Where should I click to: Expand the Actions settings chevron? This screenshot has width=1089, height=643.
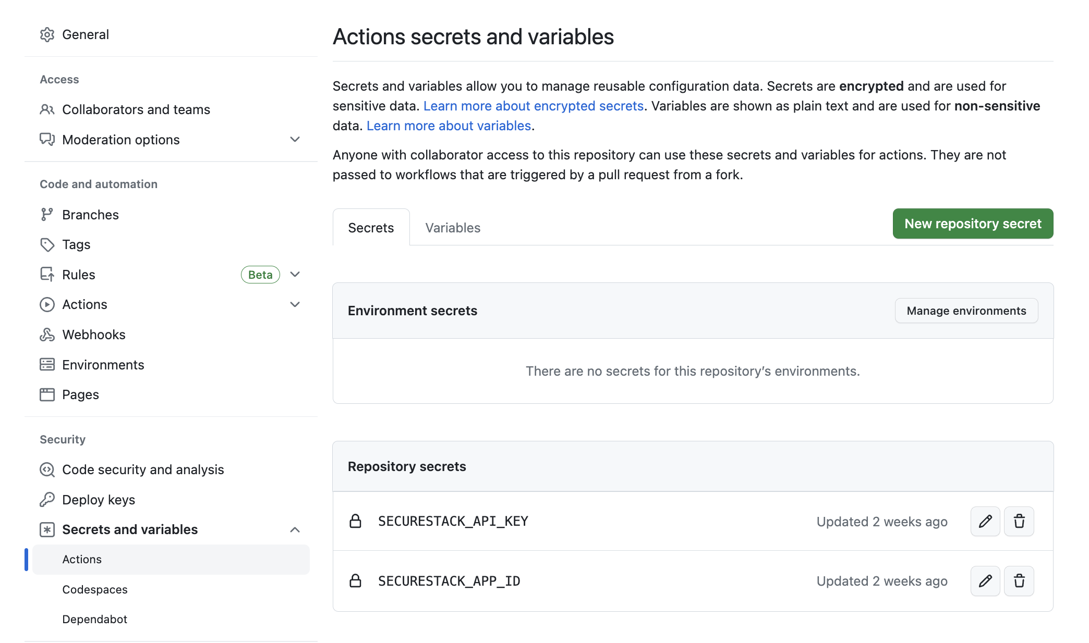click(295, 304)
